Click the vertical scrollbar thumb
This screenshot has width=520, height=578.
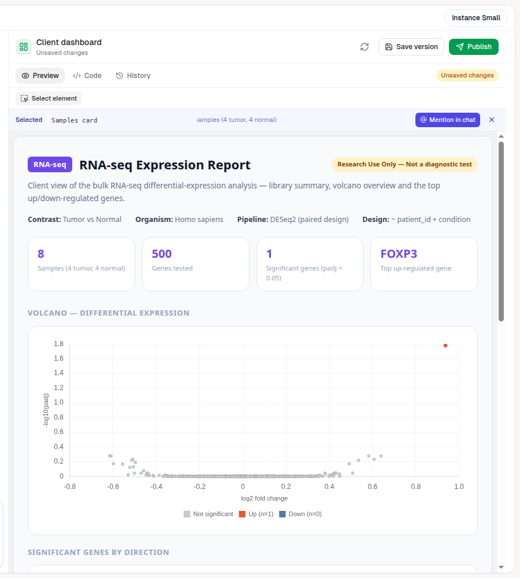click(501, 232)
